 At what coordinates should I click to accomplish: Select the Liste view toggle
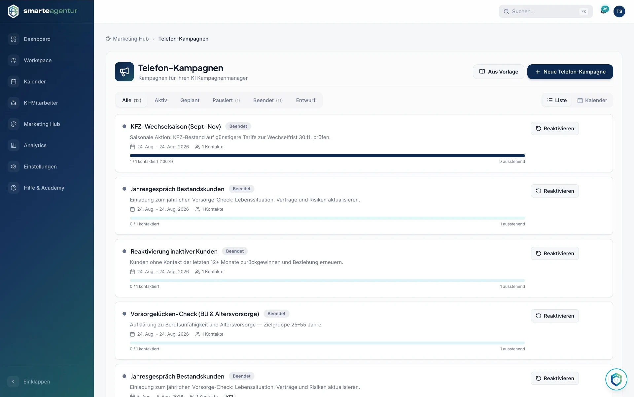(x=557, y=100)
